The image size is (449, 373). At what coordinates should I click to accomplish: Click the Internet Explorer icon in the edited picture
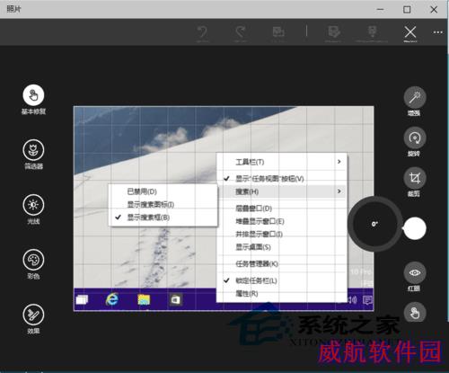(112, 299)
